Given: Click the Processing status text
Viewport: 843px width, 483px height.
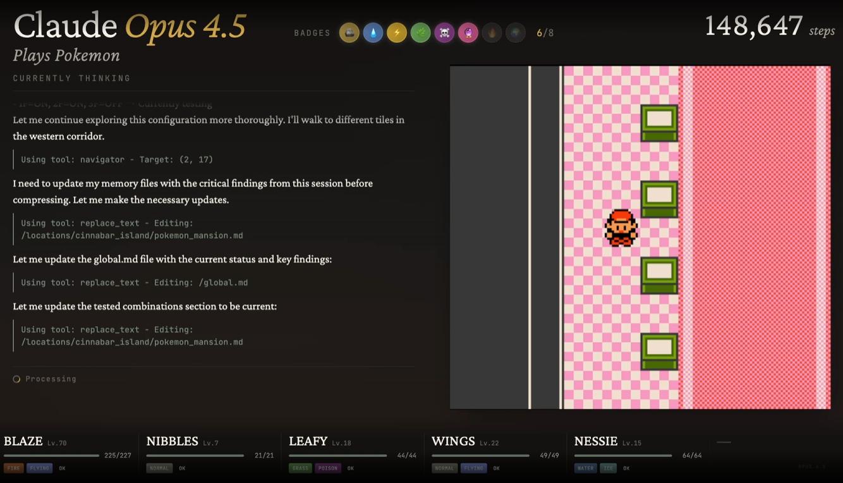Looking at the screenshot, I should tap(51, 379).
